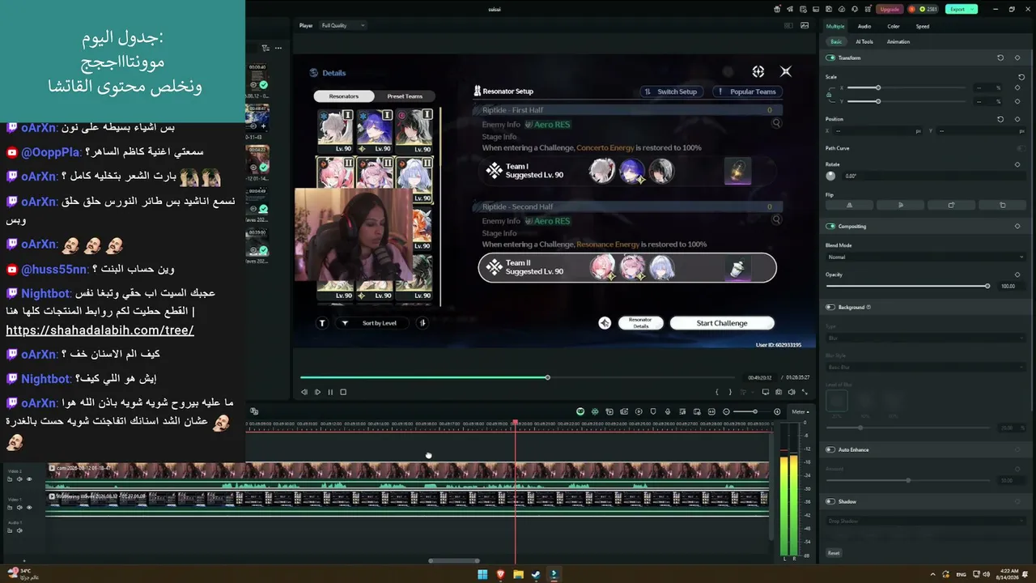The width and height of the screenshot is (1036, 583).
Task: Click the flip horizontal button
Action: point(849,205)
